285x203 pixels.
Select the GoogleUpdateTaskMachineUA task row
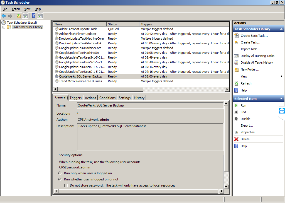[141, 53]
